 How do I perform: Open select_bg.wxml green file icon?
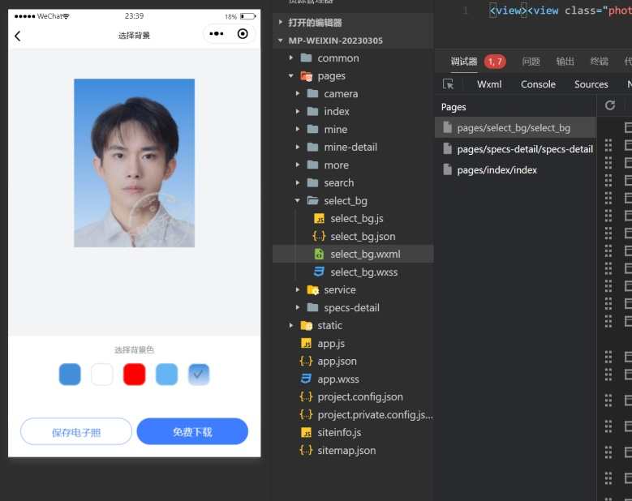click(319, 254)
